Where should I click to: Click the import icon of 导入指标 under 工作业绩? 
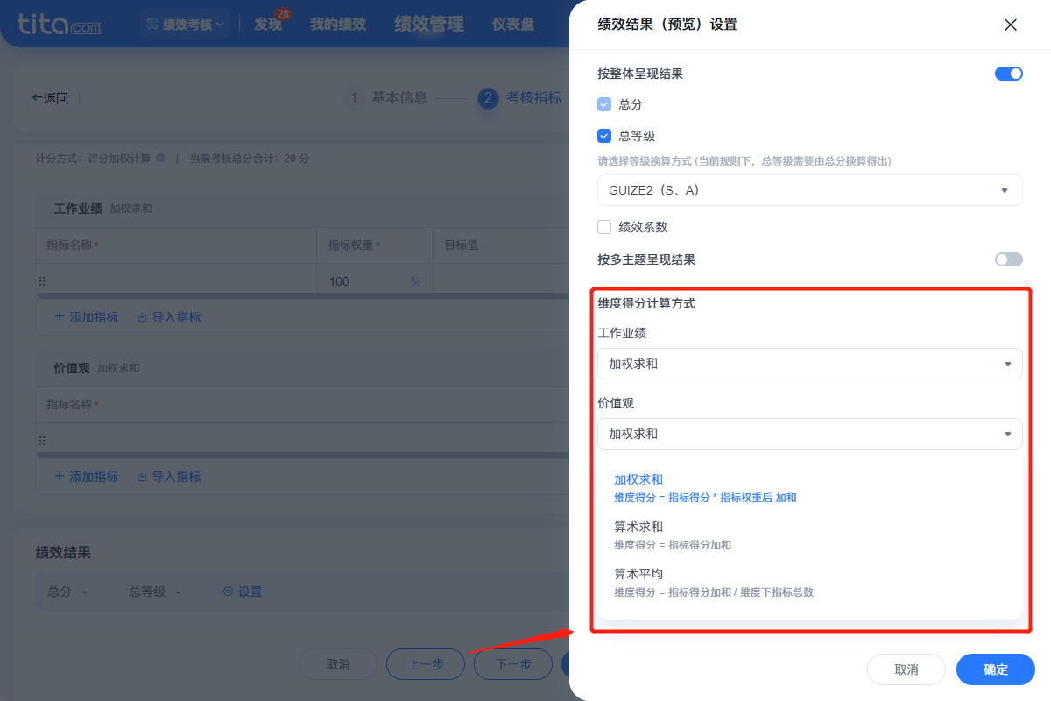pyautogui.click(x=142, y=317)
